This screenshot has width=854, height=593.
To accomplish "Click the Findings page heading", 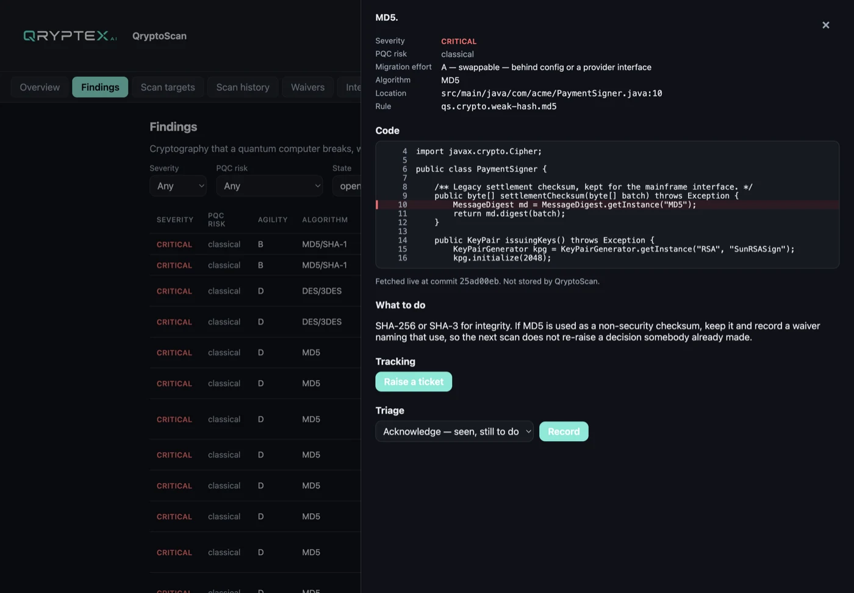I will point(173,127).
